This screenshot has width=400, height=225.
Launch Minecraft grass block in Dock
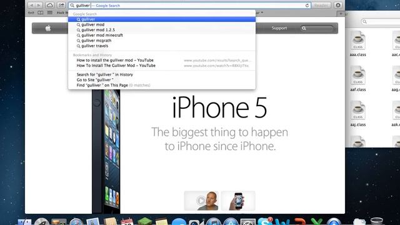point(144,221)
